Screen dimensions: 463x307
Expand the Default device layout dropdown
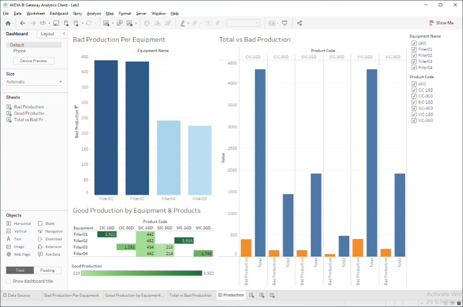[35, 45]
